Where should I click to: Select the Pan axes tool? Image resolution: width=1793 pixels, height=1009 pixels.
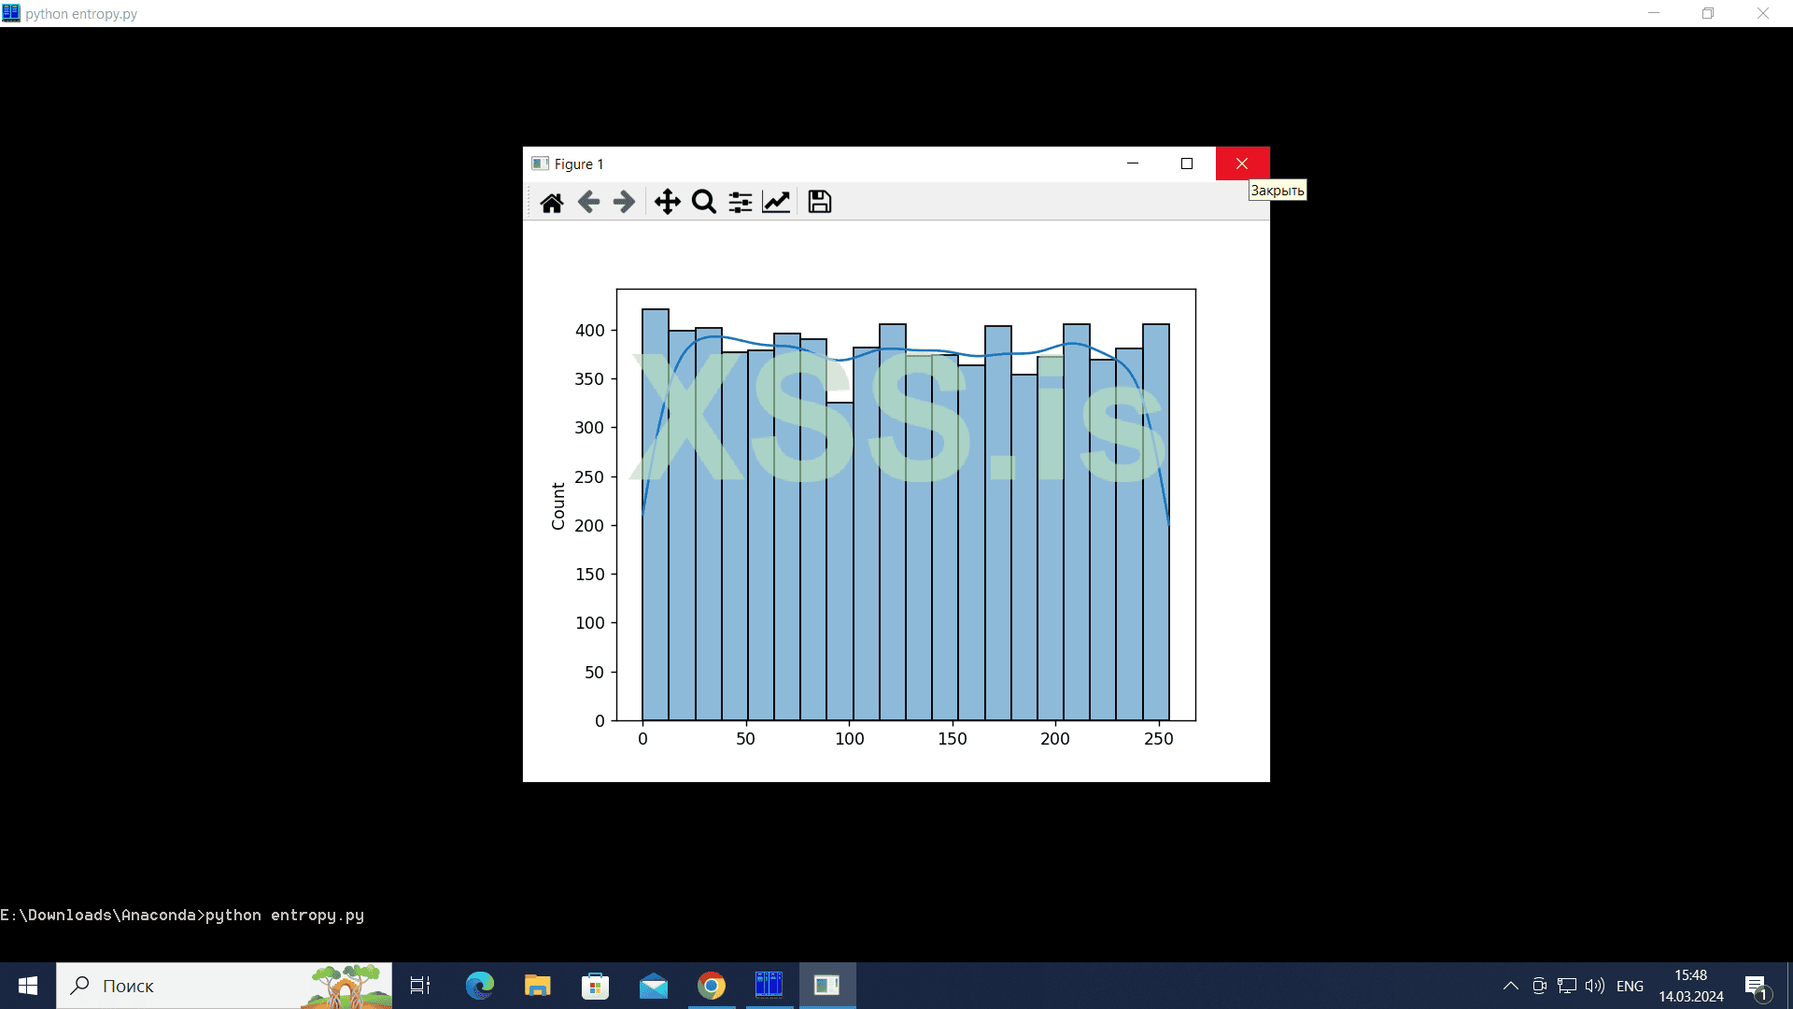pos(667,202)
